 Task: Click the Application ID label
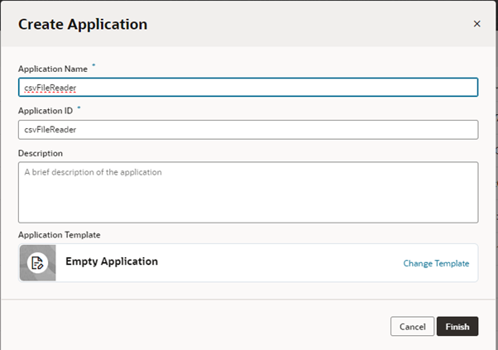(45, 111)
